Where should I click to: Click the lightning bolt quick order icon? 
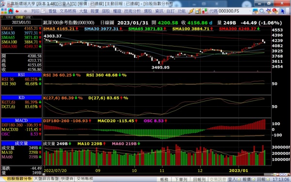[x=191, y=11]
